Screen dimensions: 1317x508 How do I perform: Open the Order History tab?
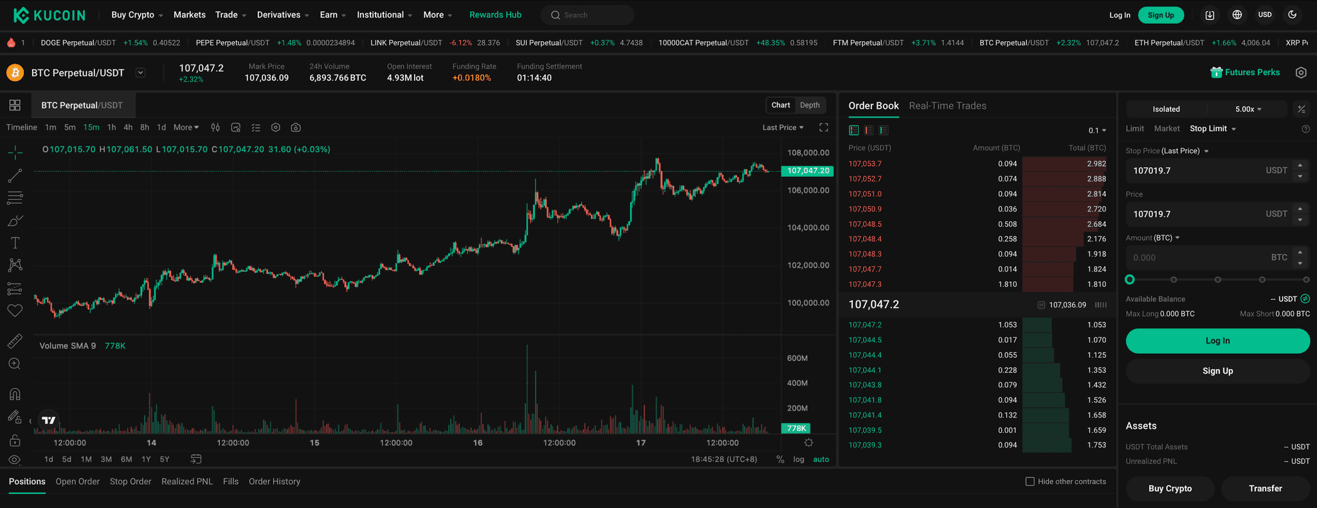pyautogui.click(x=275, y=482)
